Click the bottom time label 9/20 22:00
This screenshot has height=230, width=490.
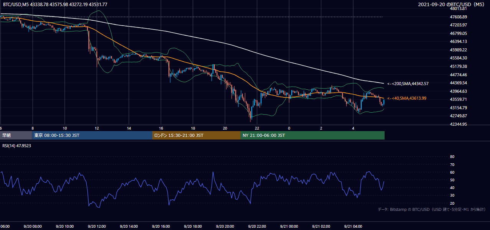257,227
